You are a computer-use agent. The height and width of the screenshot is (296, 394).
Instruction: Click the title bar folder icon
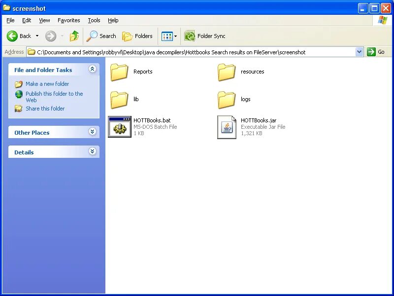tap(6, 8)
